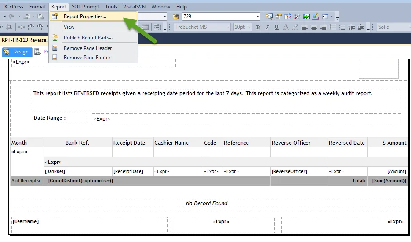Choose Publish Report Parts... menu item
The width and height of the screenshot is (411, 242).
pyautogui.click(x=93, y=38)
